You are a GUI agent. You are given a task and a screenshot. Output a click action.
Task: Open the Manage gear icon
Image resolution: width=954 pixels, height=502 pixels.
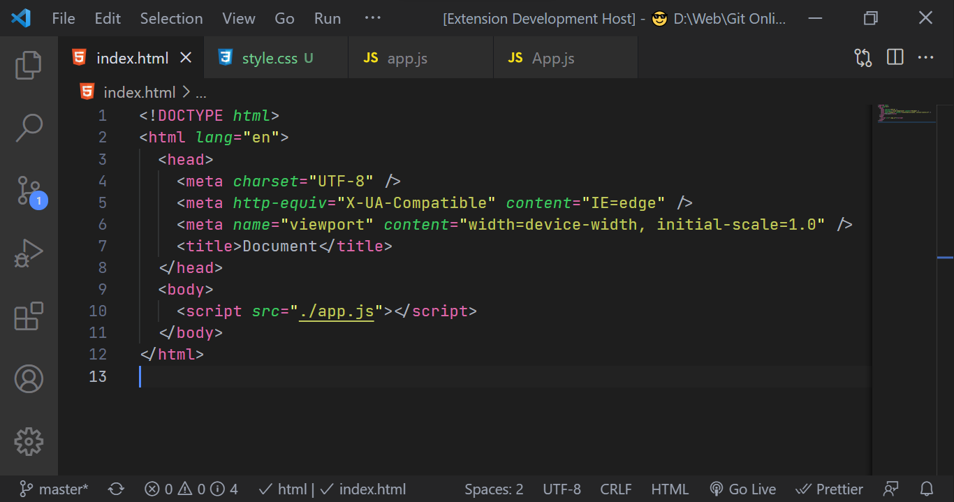tap(29, 441)
